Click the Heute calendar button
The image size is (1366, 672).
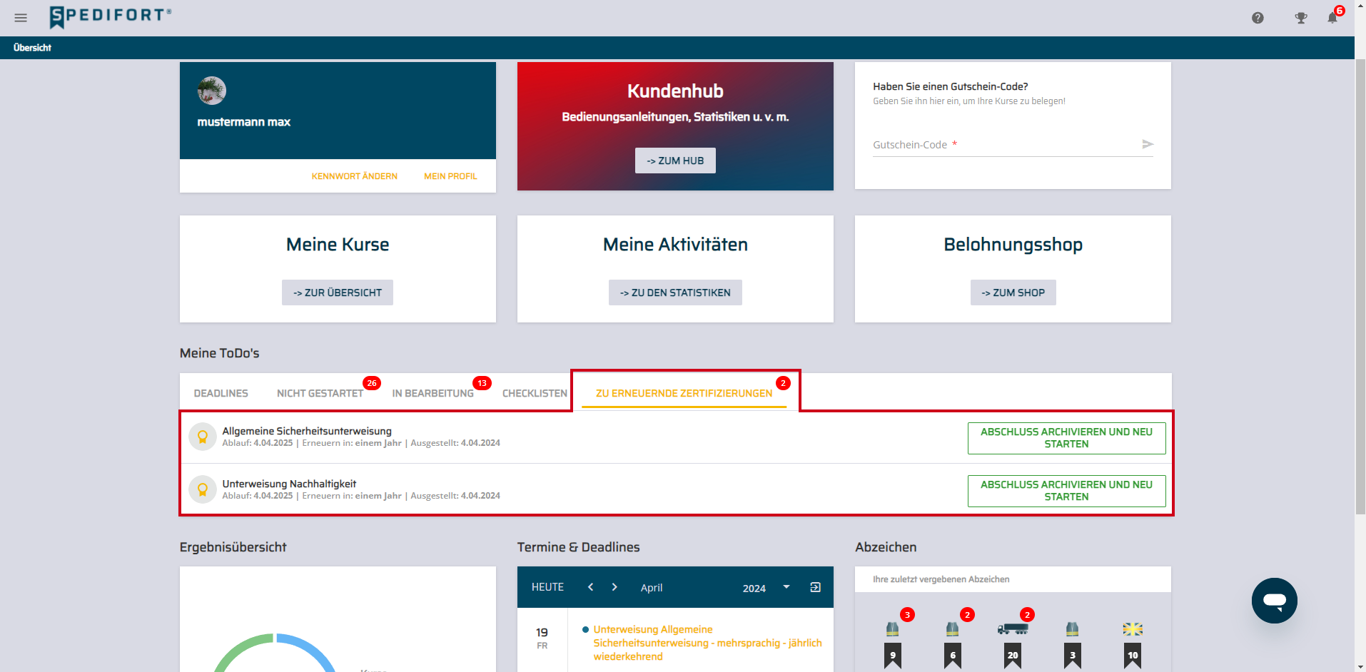547,587
